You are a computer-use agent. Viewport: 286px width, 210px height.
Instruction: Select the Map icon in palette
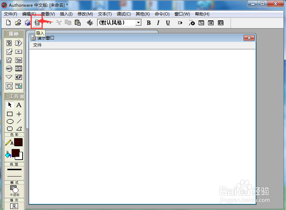point(18,60)
